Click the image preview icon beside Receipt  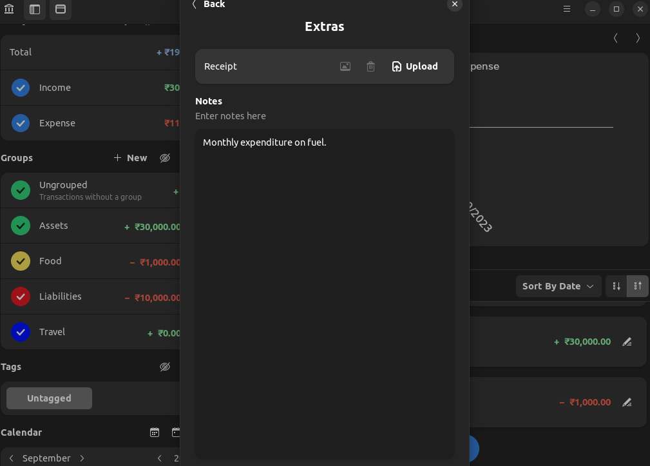tap(345, 66)
